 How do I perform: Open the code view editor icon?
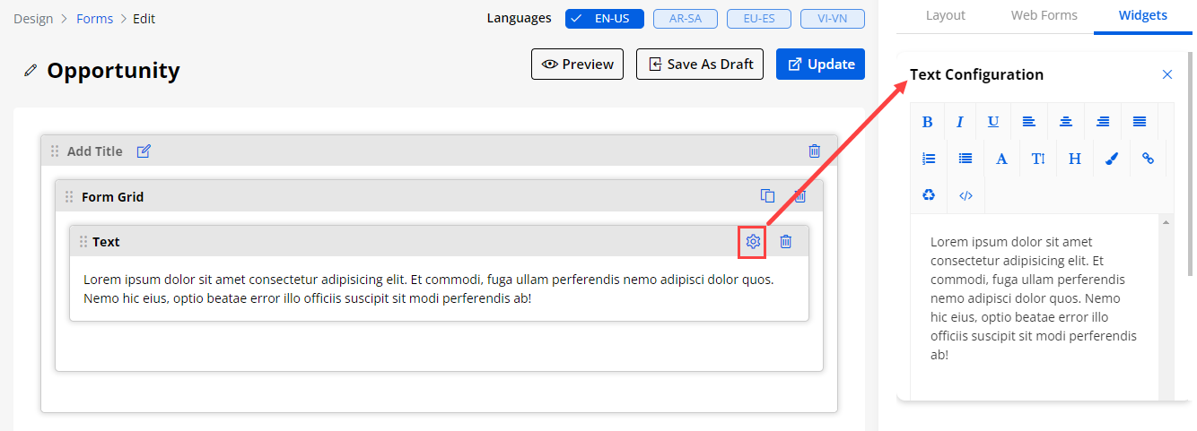[965, 195]
